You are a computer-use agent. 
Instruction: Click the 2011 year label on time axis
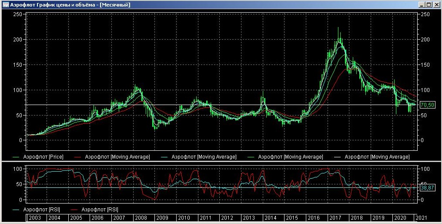click(205, 218)
